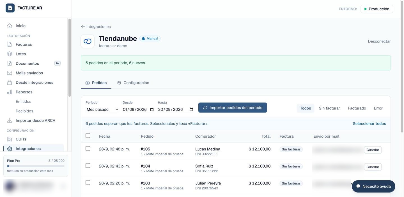Click the sidebar vertical scrollbar
Screen dimensions: 404x197
pyautogui.click(x=70, y=58)
